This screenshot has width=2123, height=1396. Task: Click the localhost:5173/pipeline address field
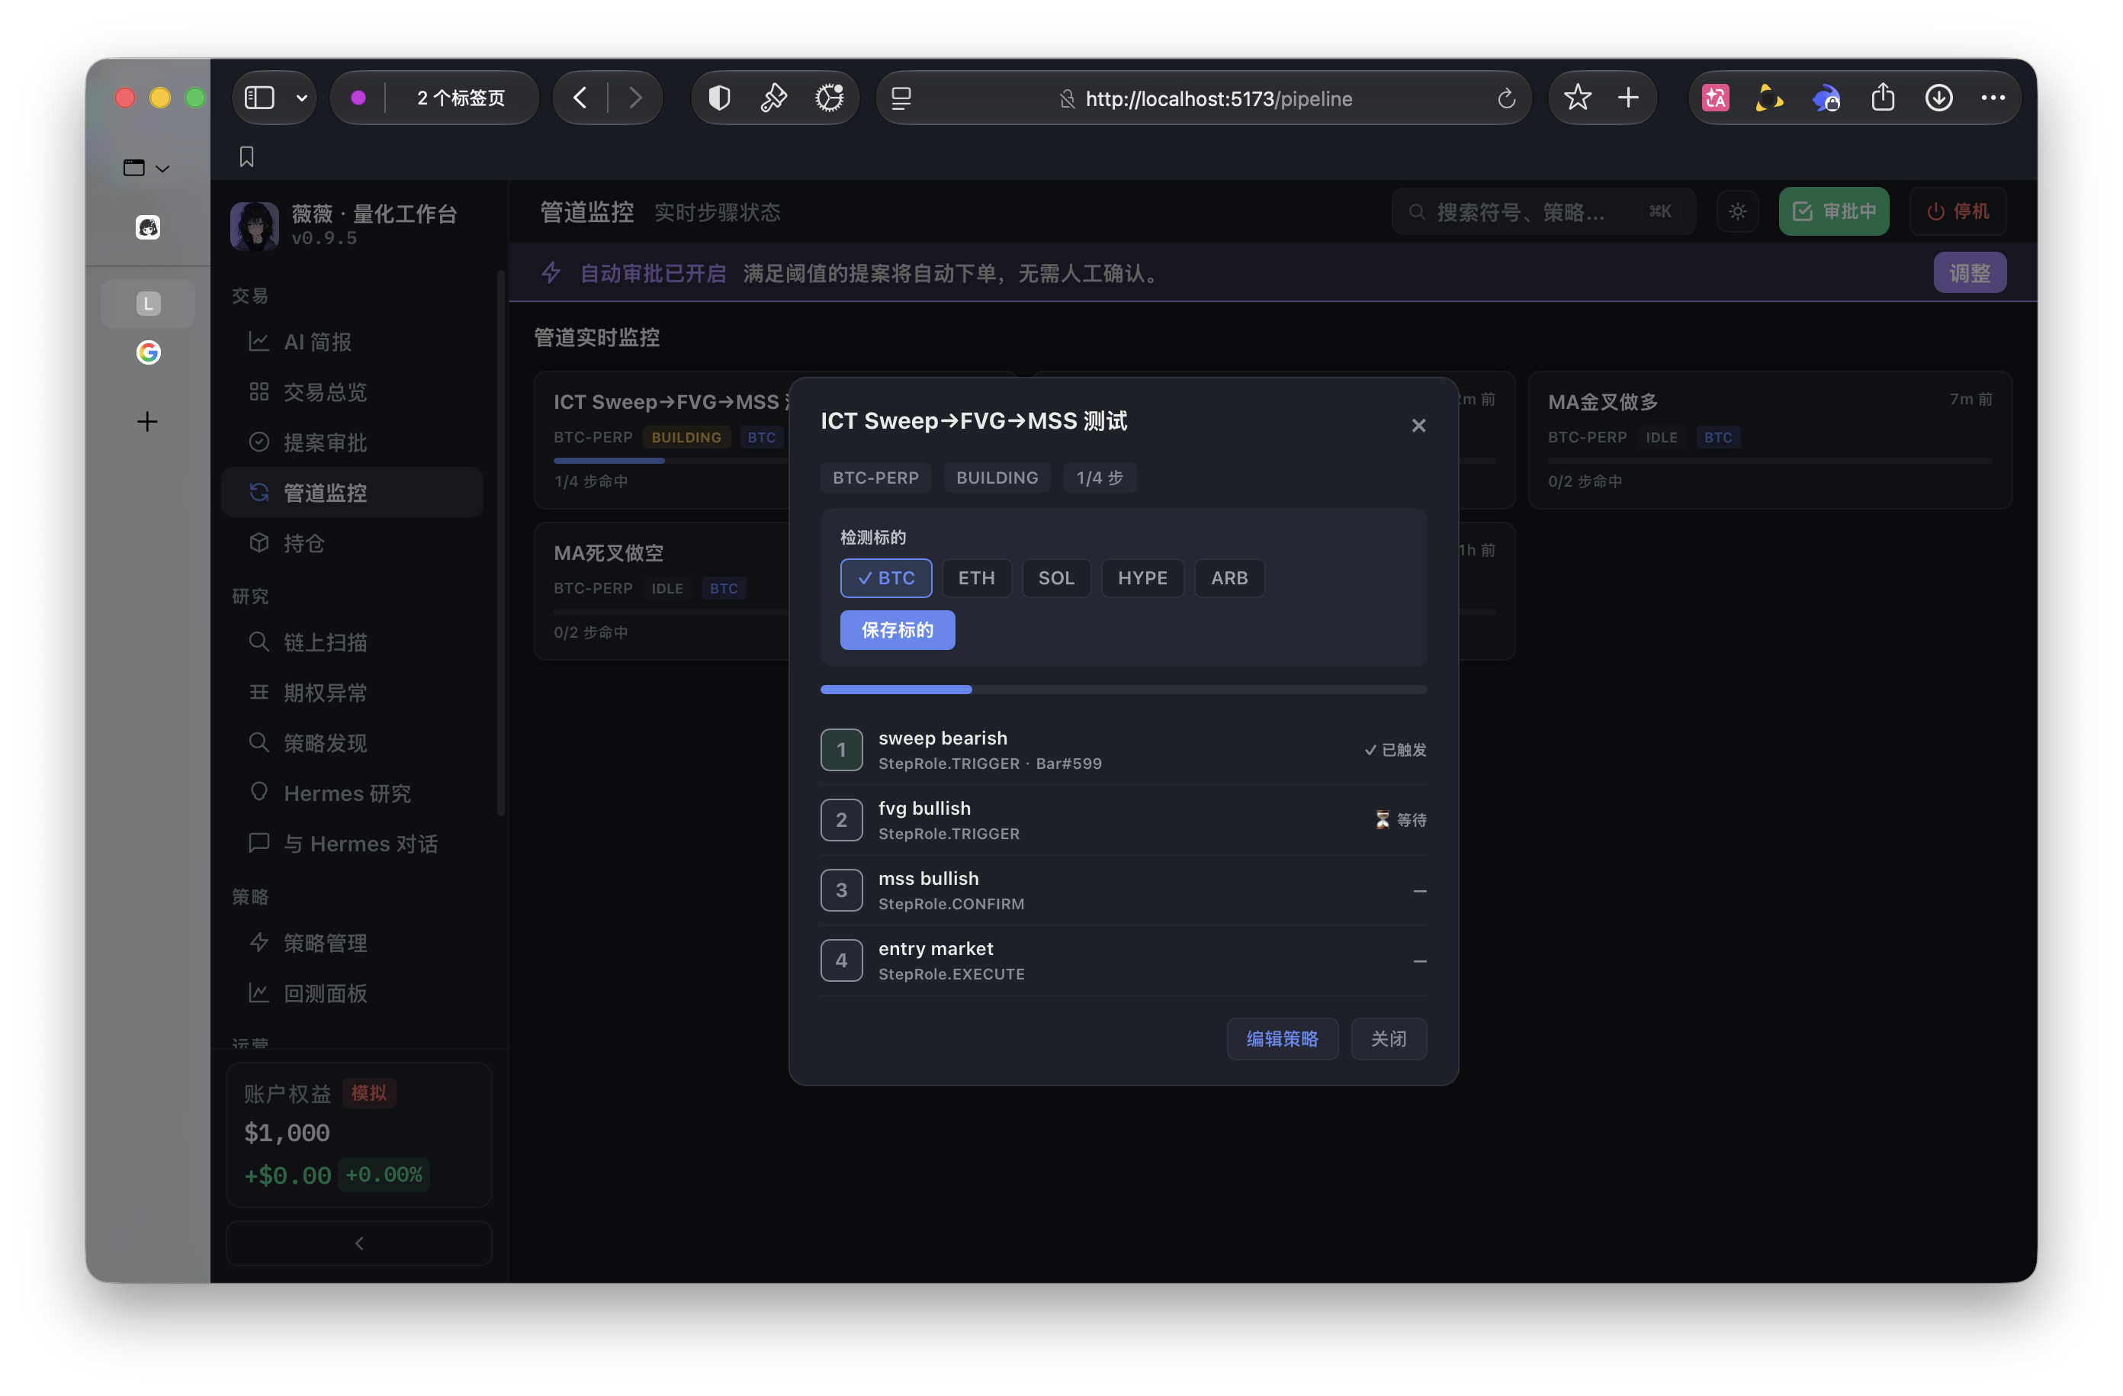(x=1204, y=98)
